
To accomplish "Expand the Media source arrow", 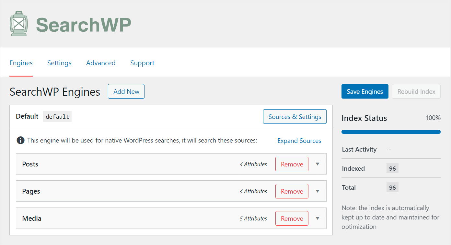I will point(318,218).
